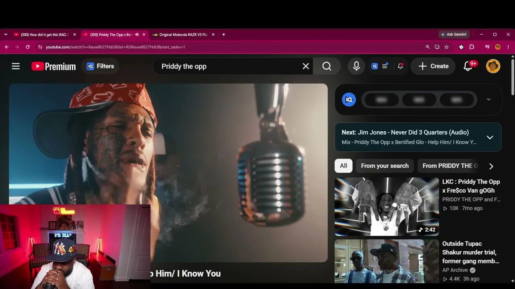The height and width of the screenshot is (289, 515).
Task: Open the round vidIQ logo in sidebar panel
Action: (x=349, y=100)
